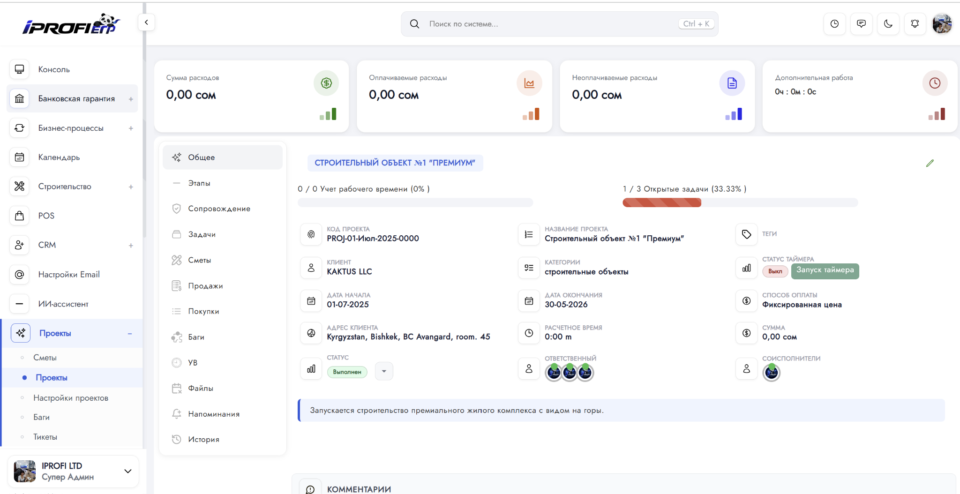Image resolution: width=960 pixels, height=494 pixels.
Task: Select the Сопровождение tab
Action: click(223, 209)
